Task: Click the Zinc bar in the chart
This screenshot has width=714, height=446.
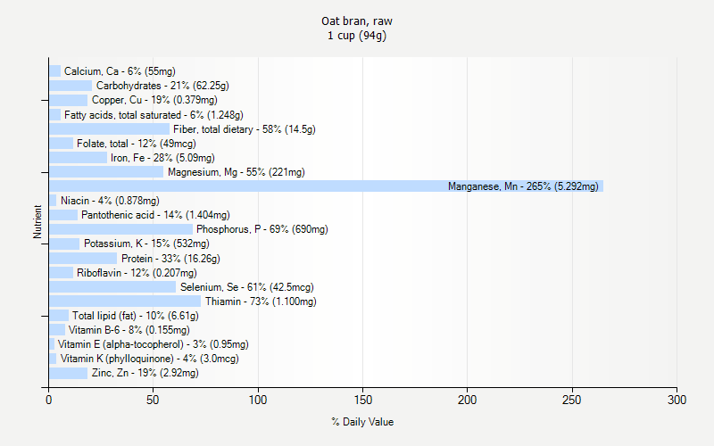Action: 69,373
